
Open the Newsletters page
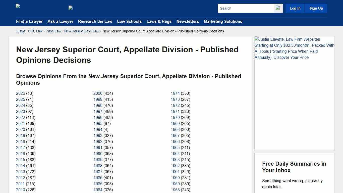click(x=188, y=22)
